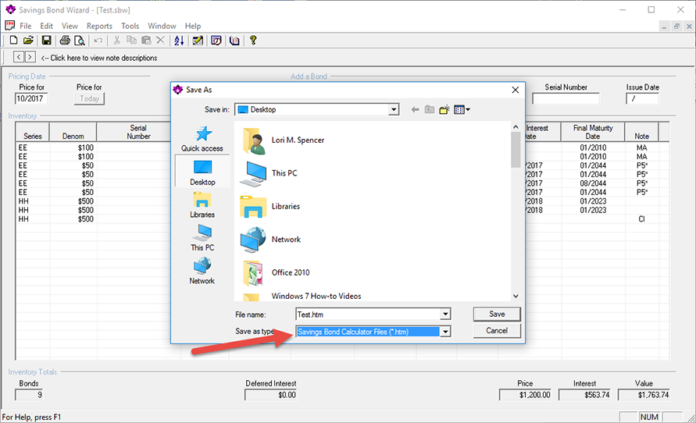Open the View menu
The width and height of the screenshot is (696, 423).
(70, 27)
